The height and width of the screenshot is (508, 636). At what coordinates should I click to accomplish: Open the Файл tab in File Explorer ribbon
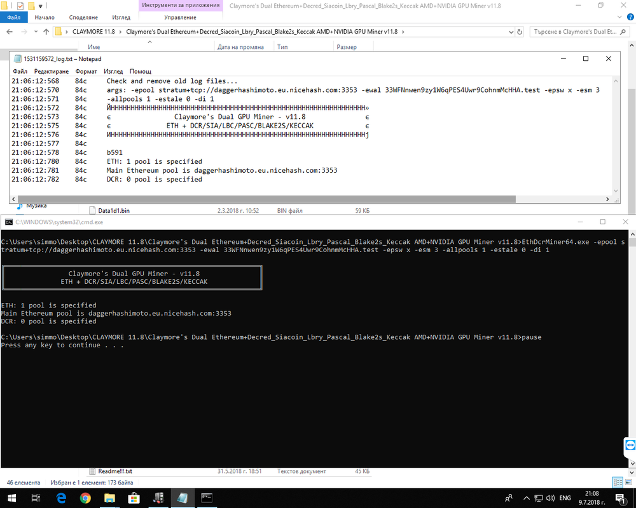[x=14, y=17]
